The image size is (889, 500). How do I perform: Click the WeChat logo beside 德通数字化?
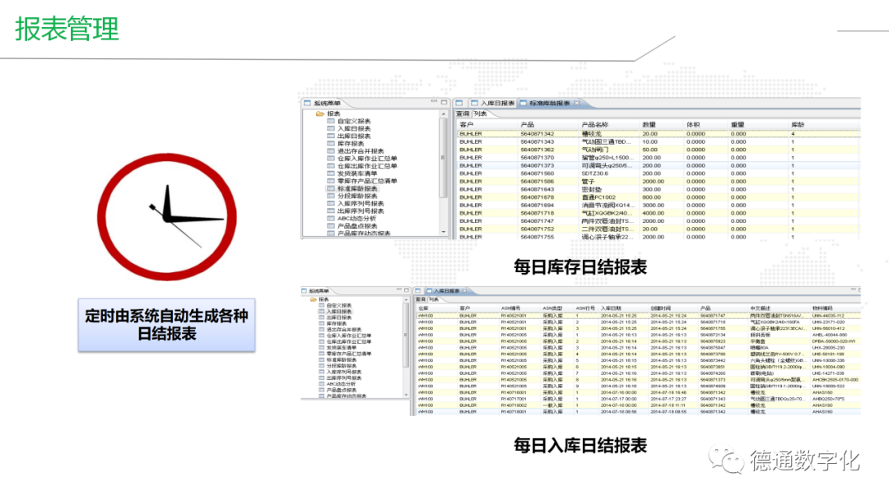pos(728,460)
